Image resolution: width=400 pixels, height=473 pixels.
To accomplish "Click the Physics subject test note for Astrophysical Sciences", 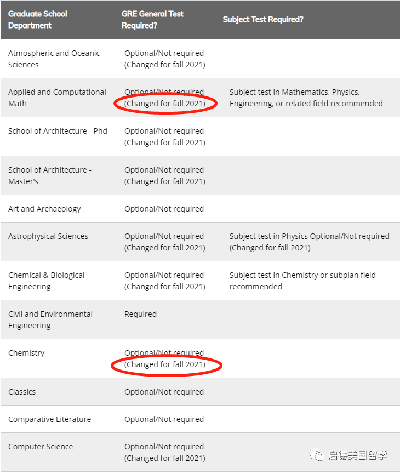I will [x=309, y=242].
